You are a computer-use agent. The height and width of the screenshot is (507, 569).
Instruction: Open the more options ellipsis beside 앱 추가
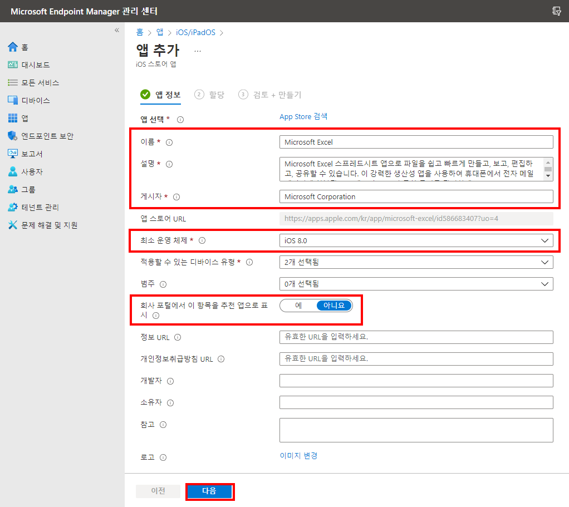pyautogui.click(x=198, y=51)
